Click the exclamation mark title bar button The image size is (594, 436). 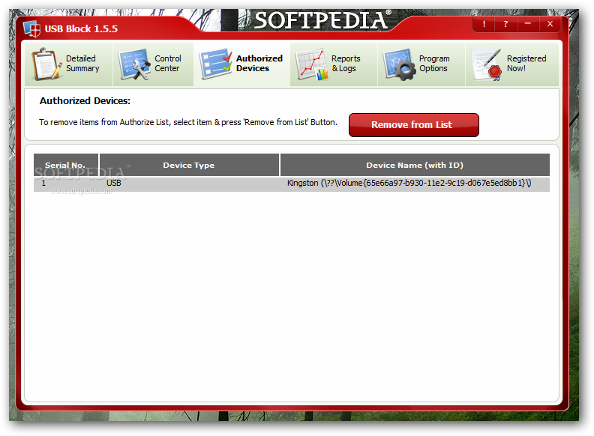(x=484, y=24)
